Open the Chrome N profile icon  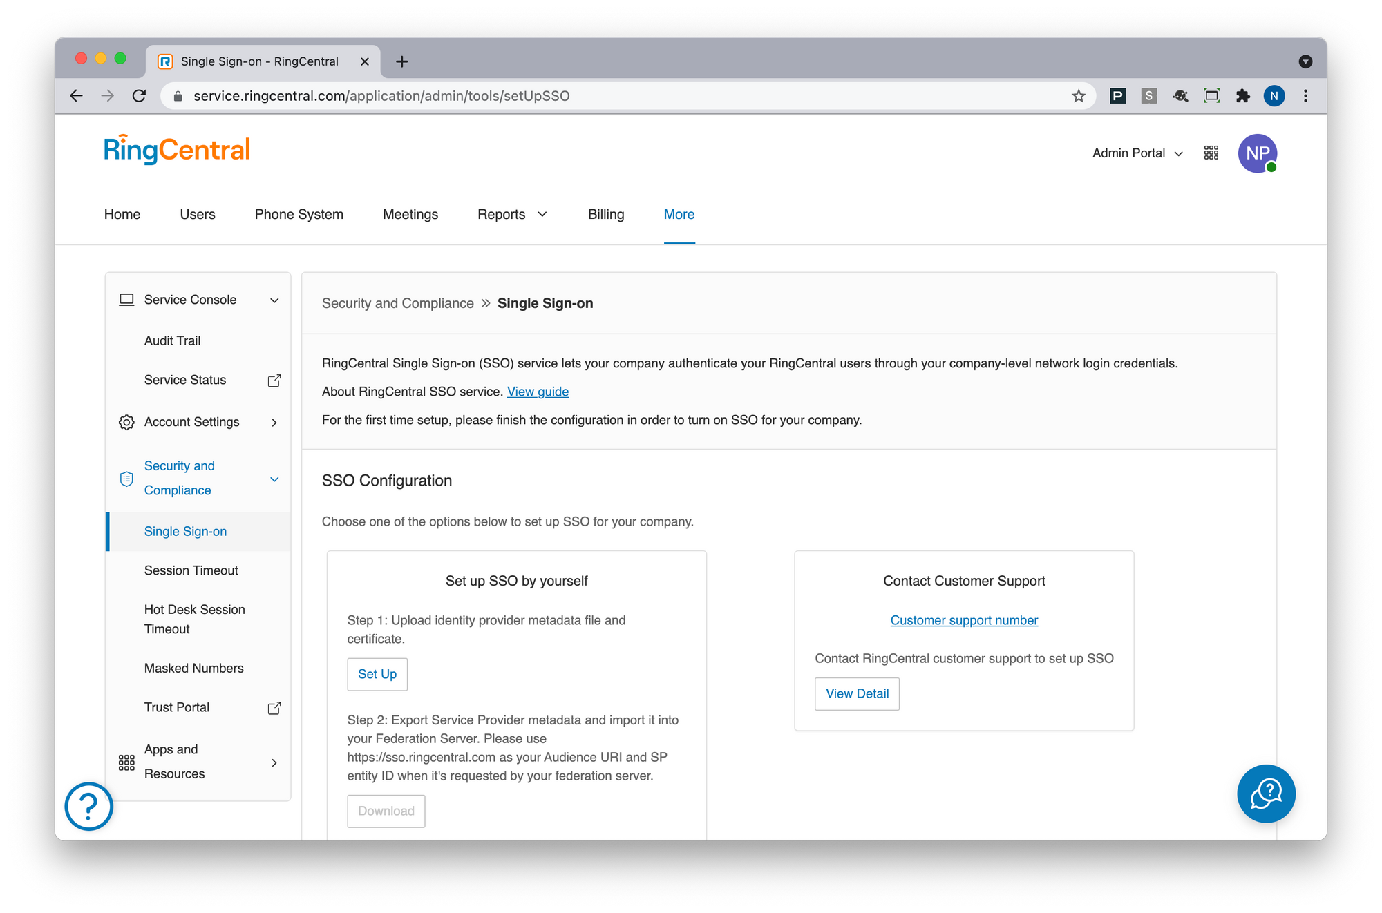[1274, 96]
